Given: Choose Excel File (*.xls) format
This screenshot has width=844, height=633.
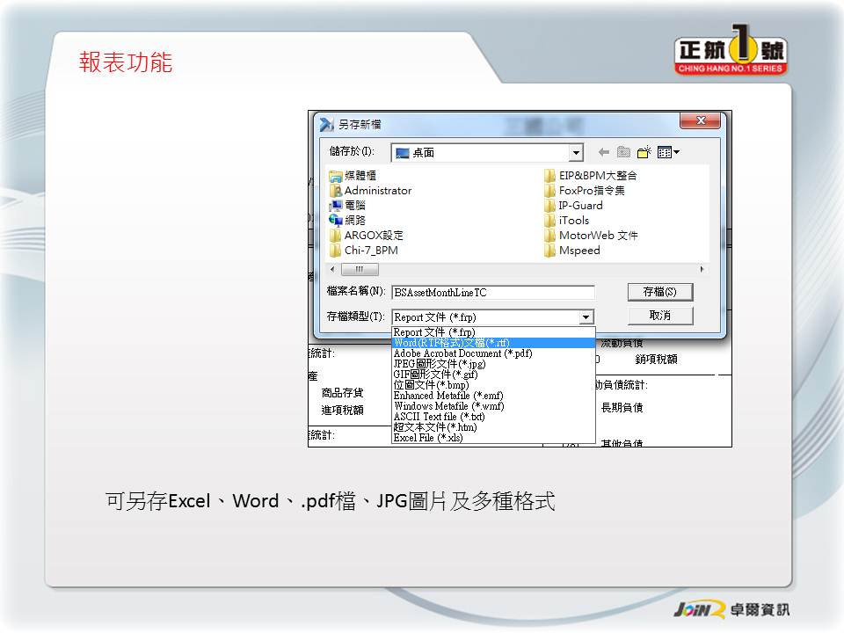Looking at the screenshot, I should 428,438.
